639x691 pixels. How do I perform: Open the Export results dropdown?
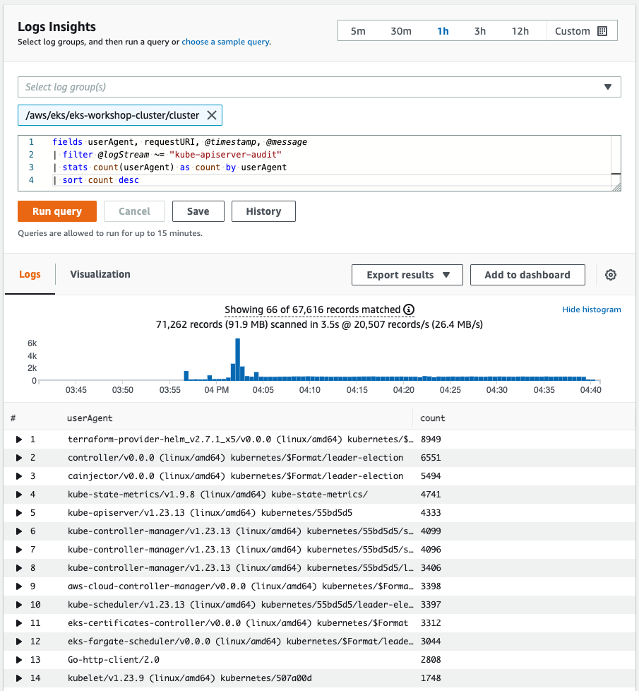click(x=407, y=274)
